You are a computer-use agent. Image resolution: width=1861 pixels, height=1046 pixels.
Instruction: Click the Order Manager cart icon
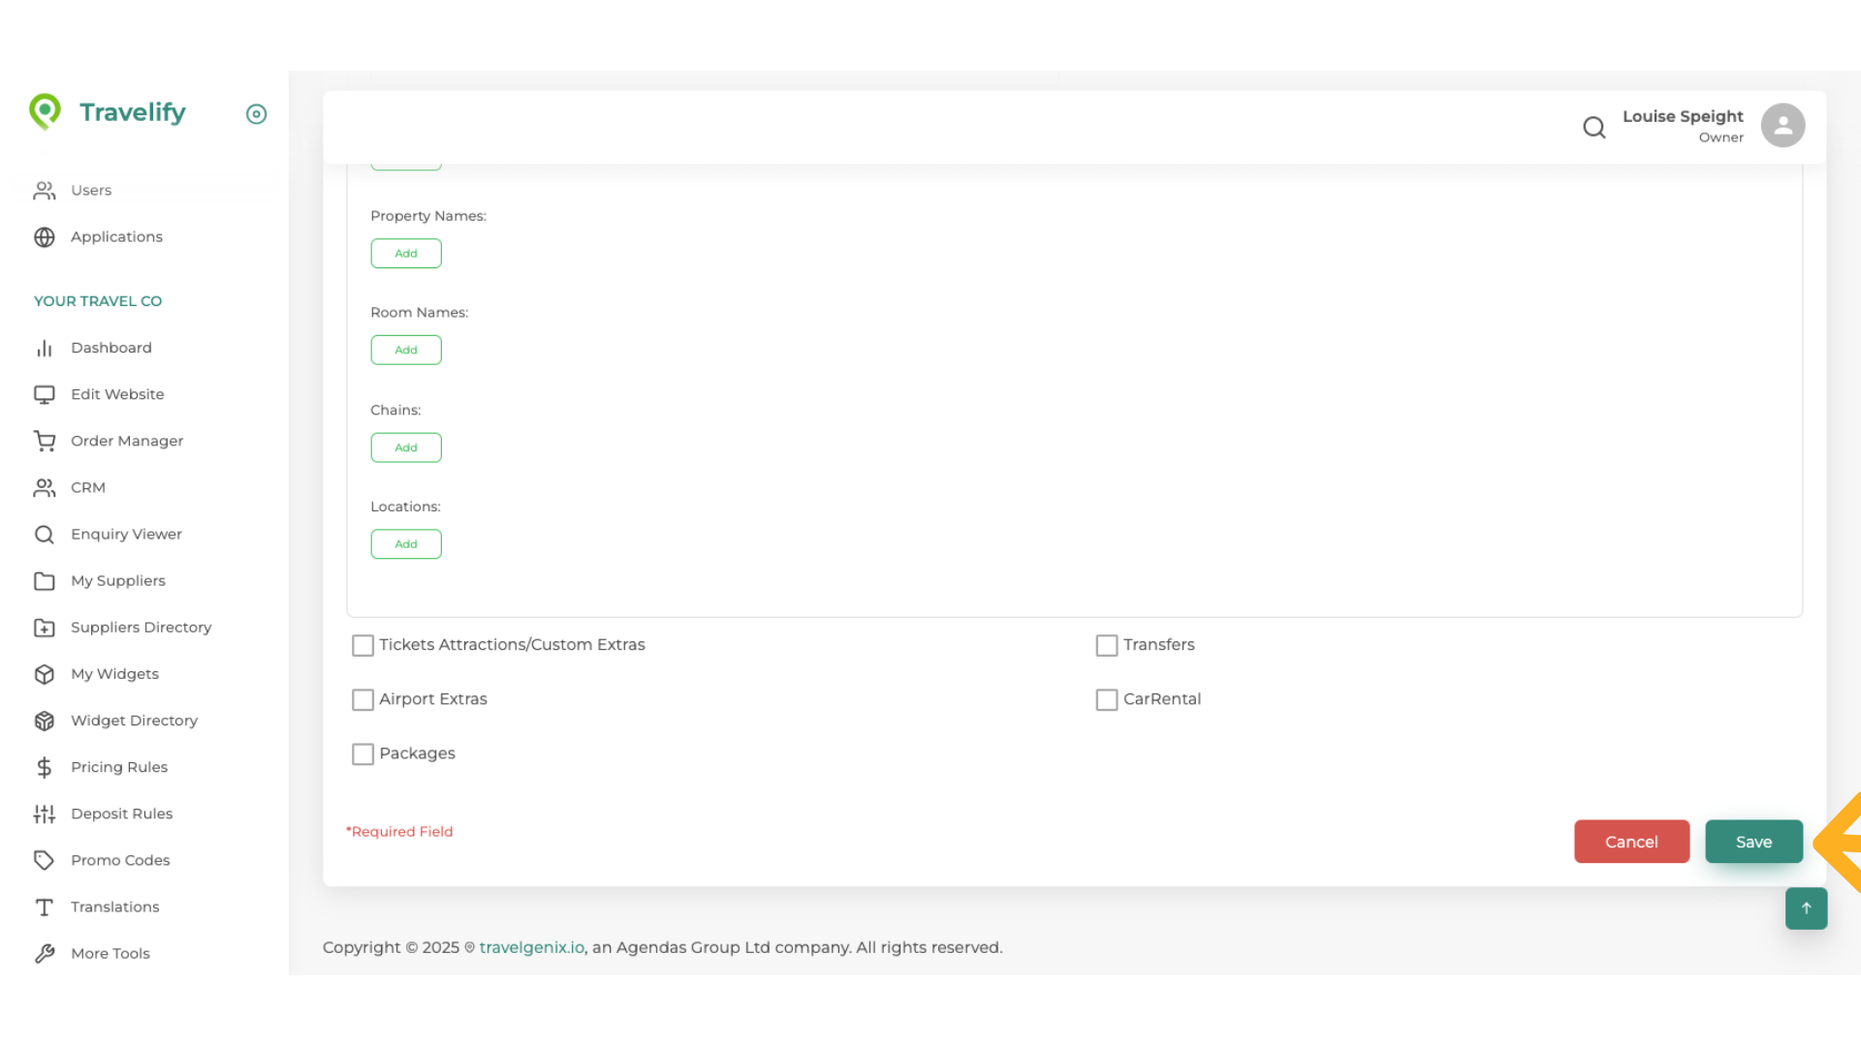pyautogui.click(x=45, y=442)
